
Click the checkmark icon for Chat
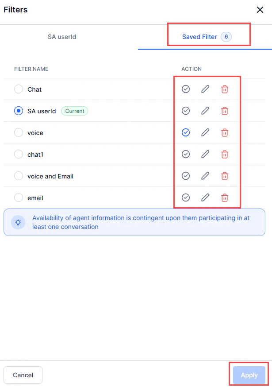pyautogui.click(x=185, y=89)
